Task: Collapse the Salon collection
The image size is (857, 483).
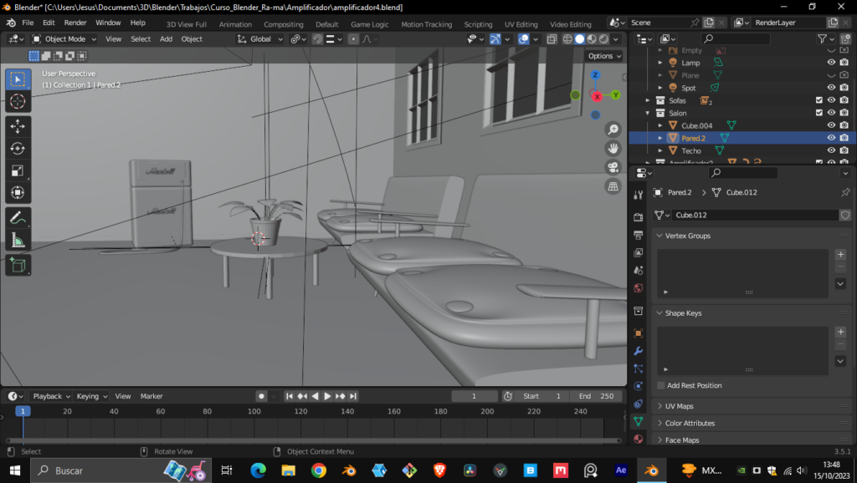Action: [x=648, y=113]
